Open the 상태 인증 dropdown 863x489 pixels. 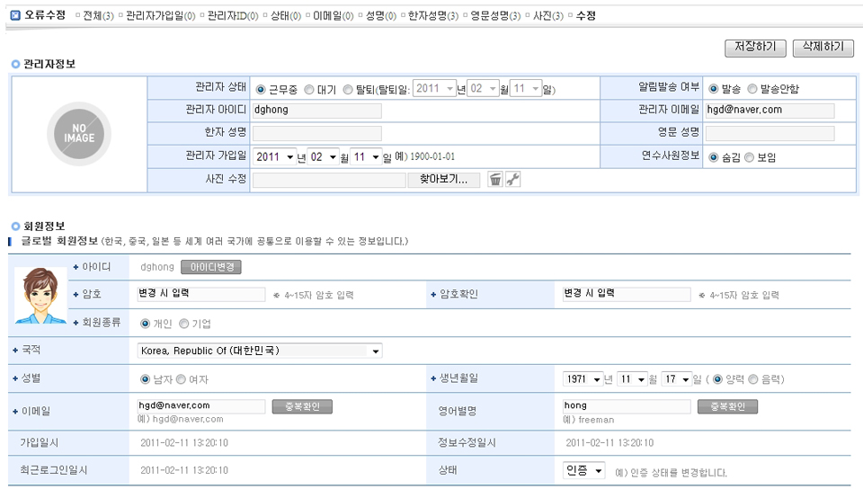coord(583,471)
